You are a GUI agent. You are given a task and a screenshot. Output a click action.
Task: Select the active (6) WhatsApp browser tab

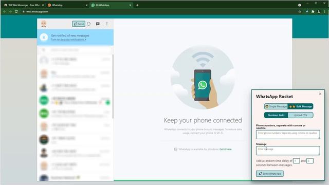click(111, 5)
